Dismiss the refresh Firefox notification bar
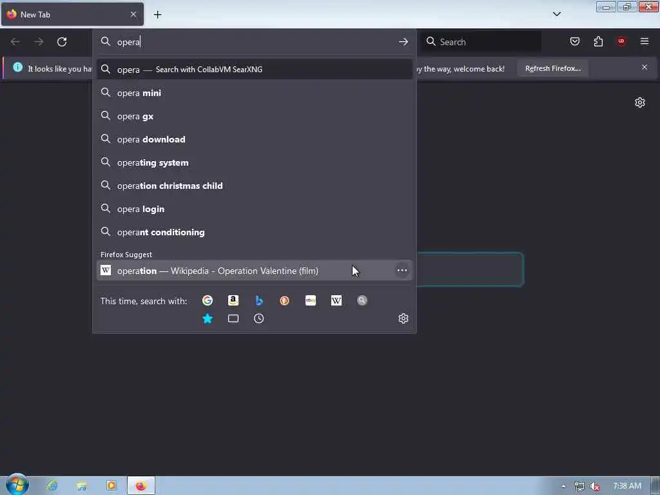The width and height of the screenshot is (660, 495). (645, 67)
